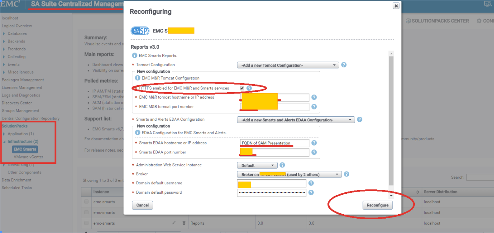Check the third emc-smarts row checkbox
494x233 pixels.
pos(86,223)
